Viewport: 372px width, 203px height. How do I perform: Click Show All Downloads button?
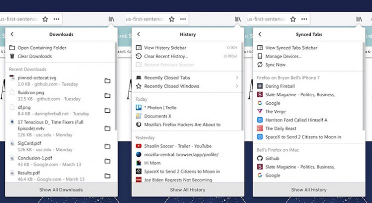tap(61, 189)
